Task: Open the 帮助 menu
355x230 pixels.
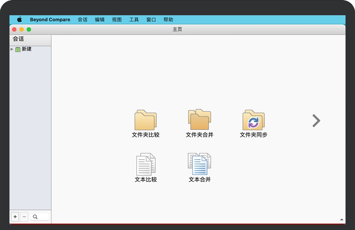Action: 168,20
